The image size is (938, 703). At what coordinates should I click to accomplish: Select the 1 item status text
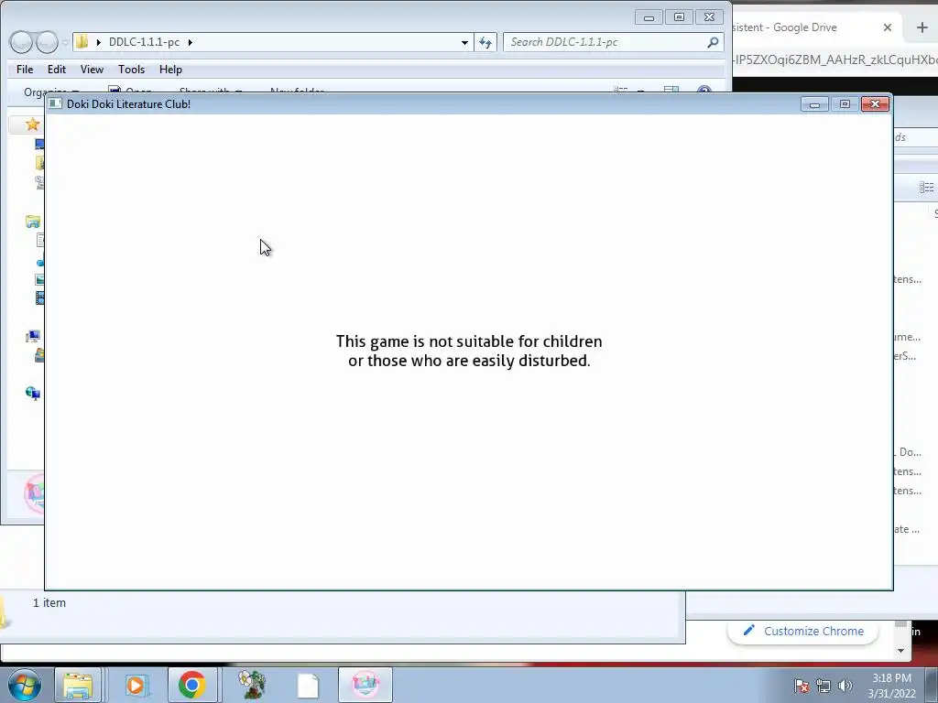pyautogui.click(x=49, y=602)
